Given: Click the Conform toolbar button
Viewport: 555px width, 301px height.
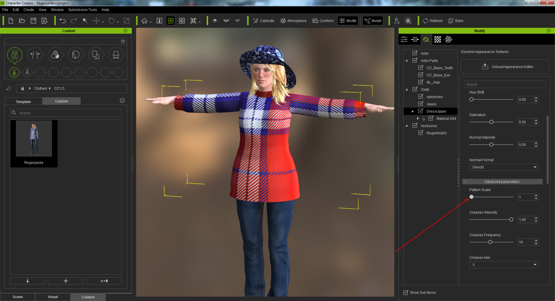Looking at the screenshot, I should tap(323, 21).
